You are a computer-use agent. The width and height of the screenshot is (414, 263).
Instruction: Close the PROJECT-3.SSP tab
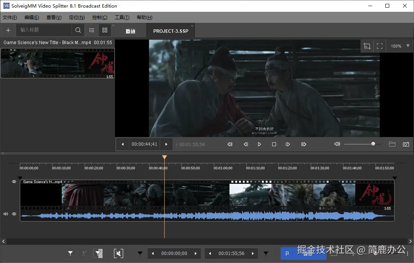(192, 26)
